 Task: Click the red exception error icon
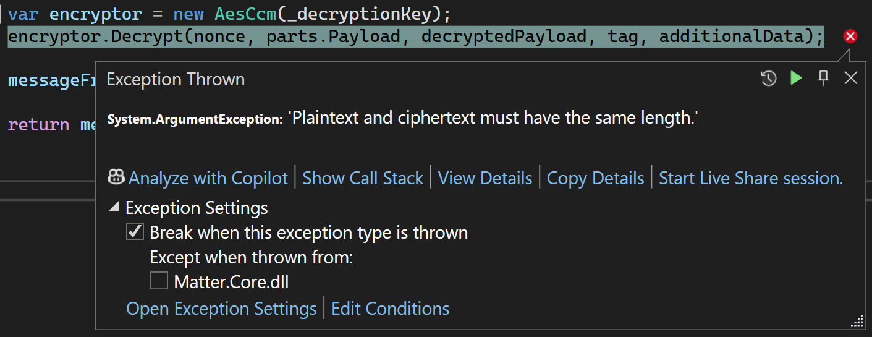pyautogui.click(x=850, y=36)
